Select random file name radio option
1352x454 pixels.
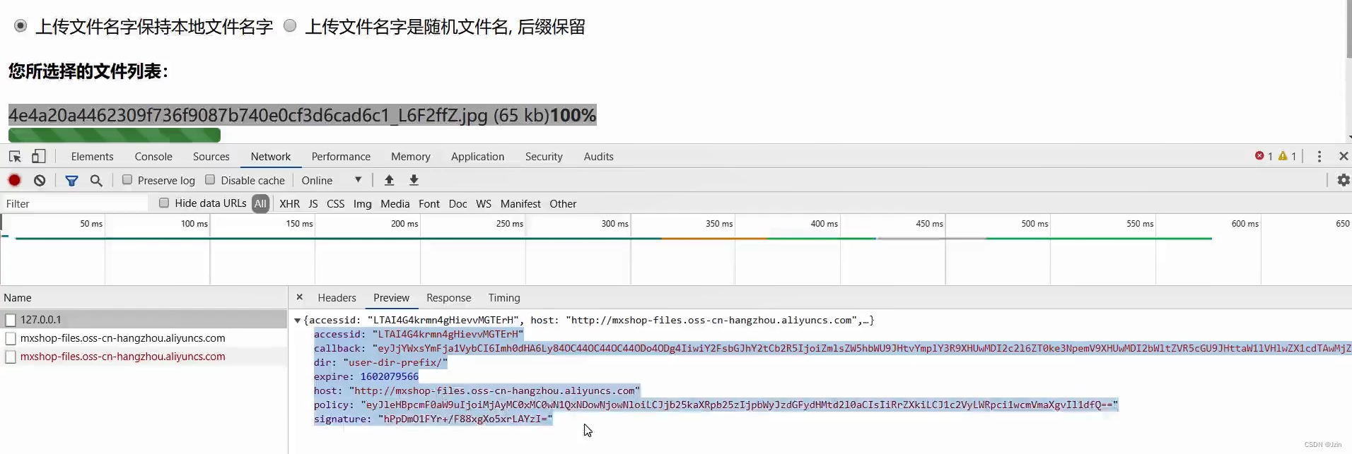click(290, 25)
